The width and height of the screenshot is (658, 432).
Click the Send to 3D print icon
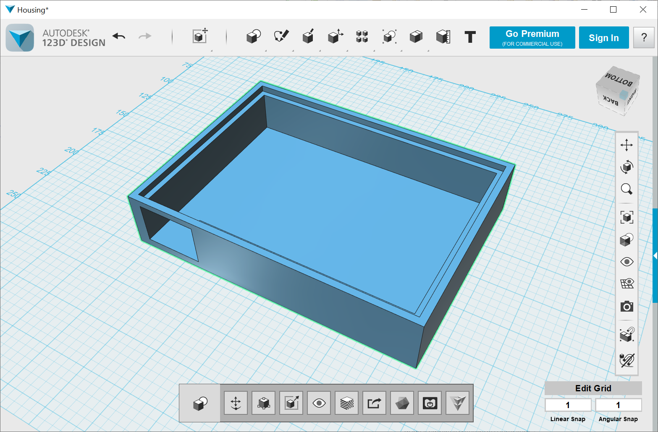430,403
